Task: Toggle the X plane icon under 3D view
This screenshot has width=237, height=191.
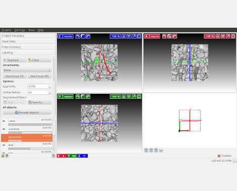Action: tap(146, 150)
